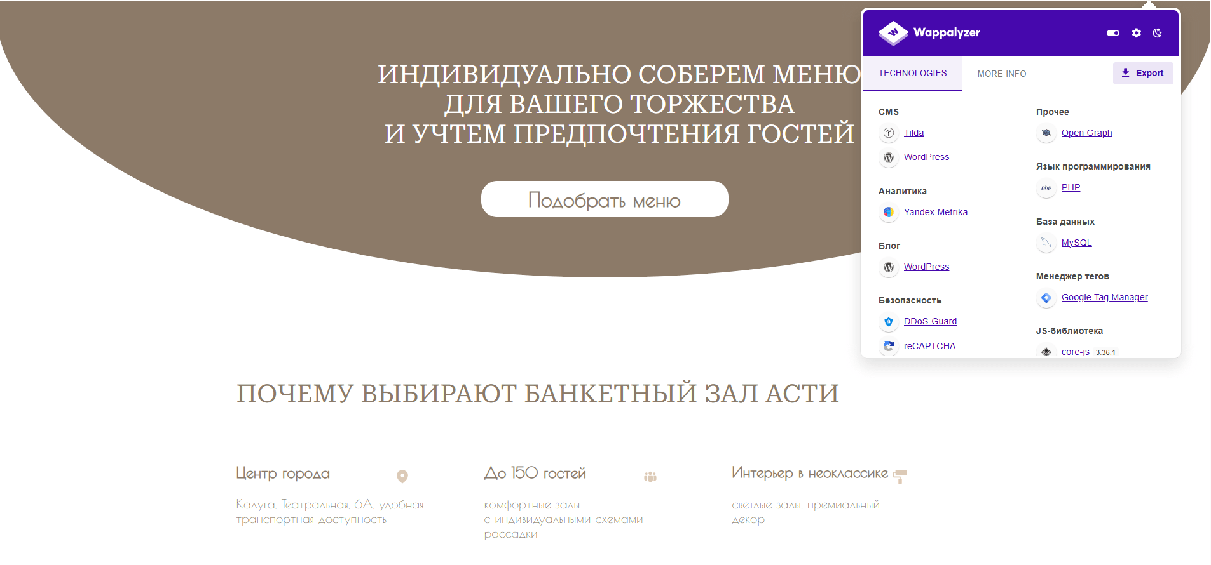Click the Tilda icon under CMS
Viewport: 1211px width, 565px height.
889,133
